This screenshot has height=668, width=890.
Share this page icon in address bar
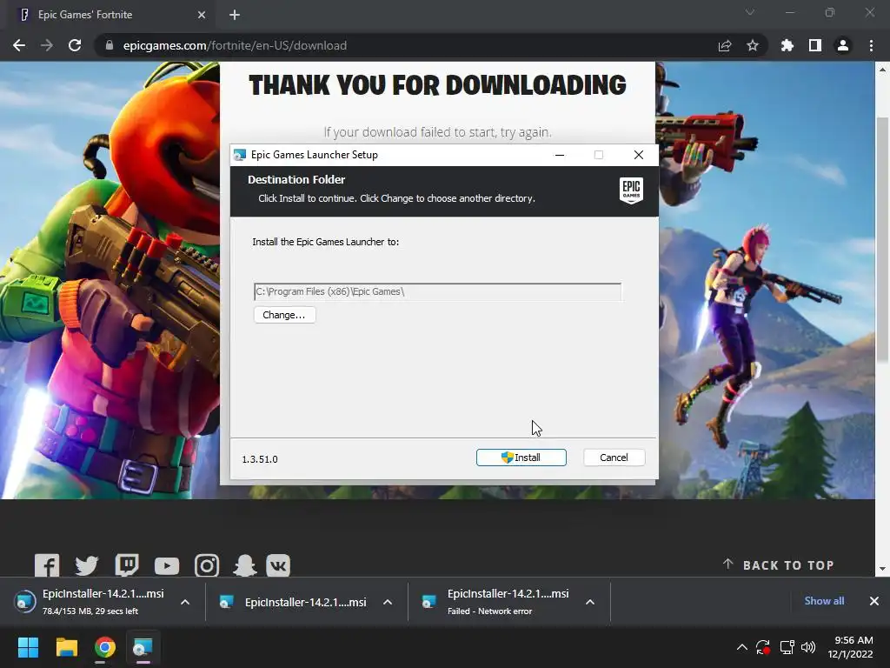tap(725, 45)
